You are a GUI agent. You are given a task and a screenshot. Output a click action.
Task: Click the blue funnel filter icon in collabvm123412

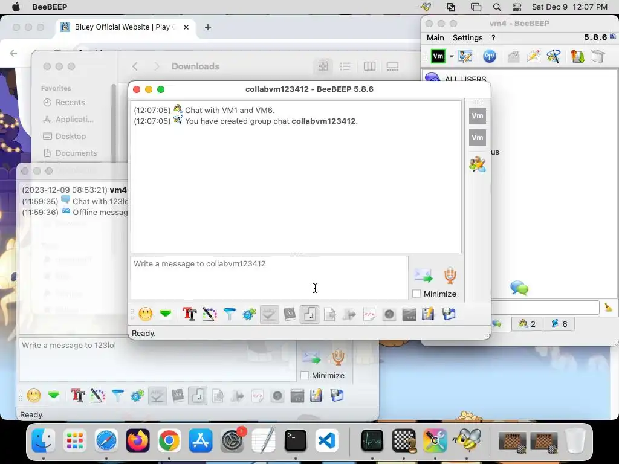click(x=229, y=314)
